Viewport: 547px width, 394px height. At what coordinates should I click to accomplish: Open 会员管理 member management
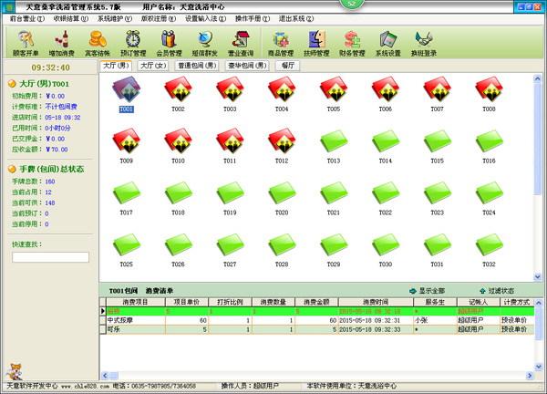pyautogui.click(x=170, y=41)
